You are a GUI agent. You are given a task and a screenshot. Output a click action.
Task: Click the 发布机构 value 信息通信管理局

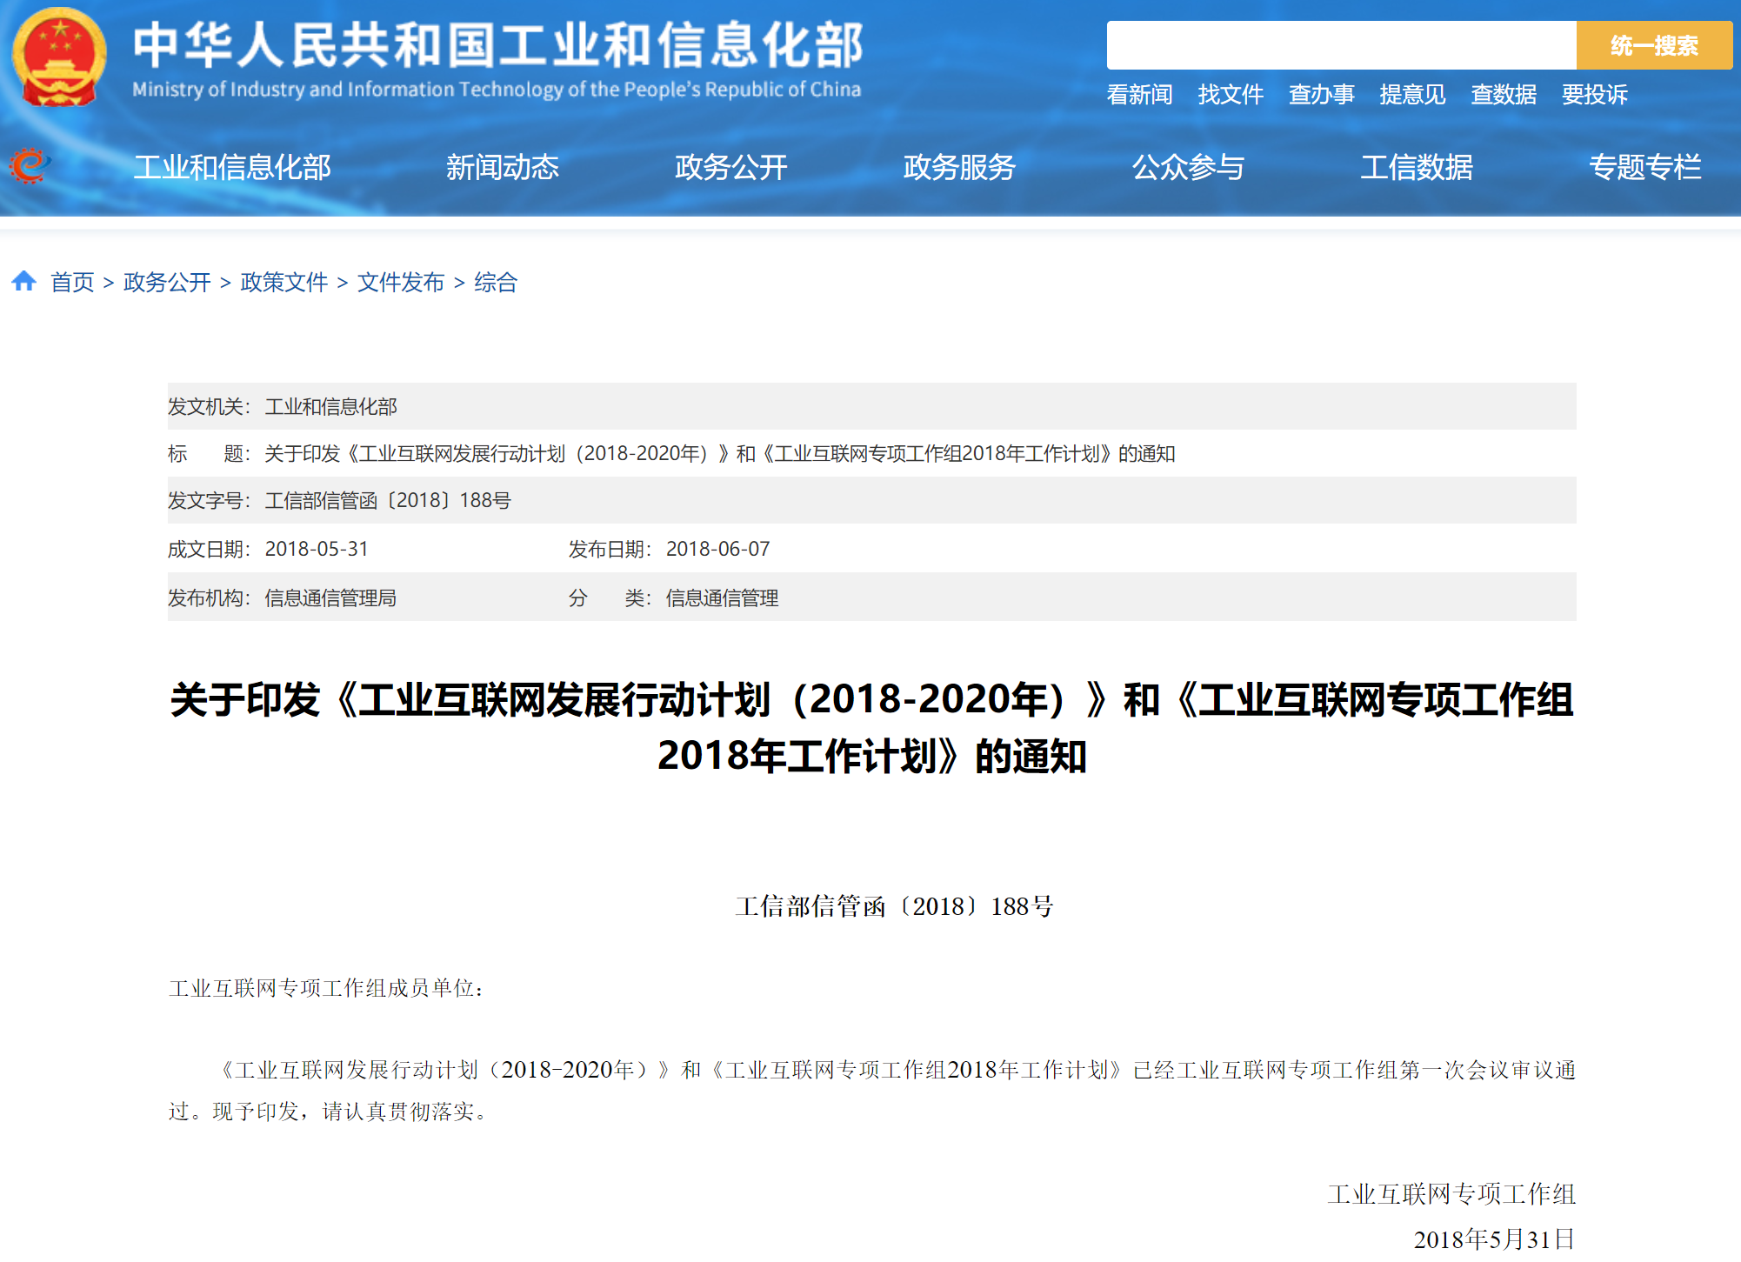330,598
